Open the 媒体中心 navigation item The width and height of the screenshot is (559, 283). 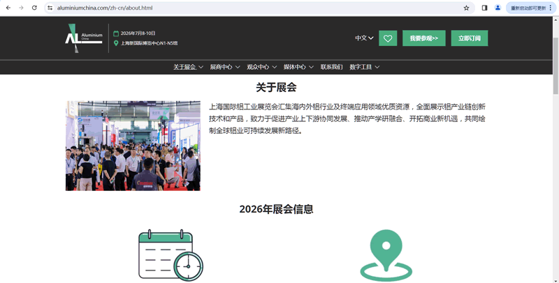tap(298, 67)
